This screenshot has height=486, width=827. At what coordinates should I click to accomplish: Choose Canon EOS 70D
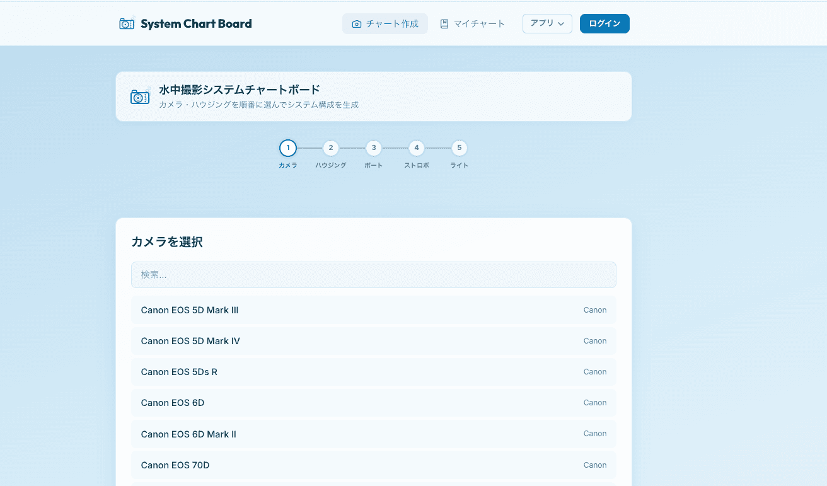point(374,465)
